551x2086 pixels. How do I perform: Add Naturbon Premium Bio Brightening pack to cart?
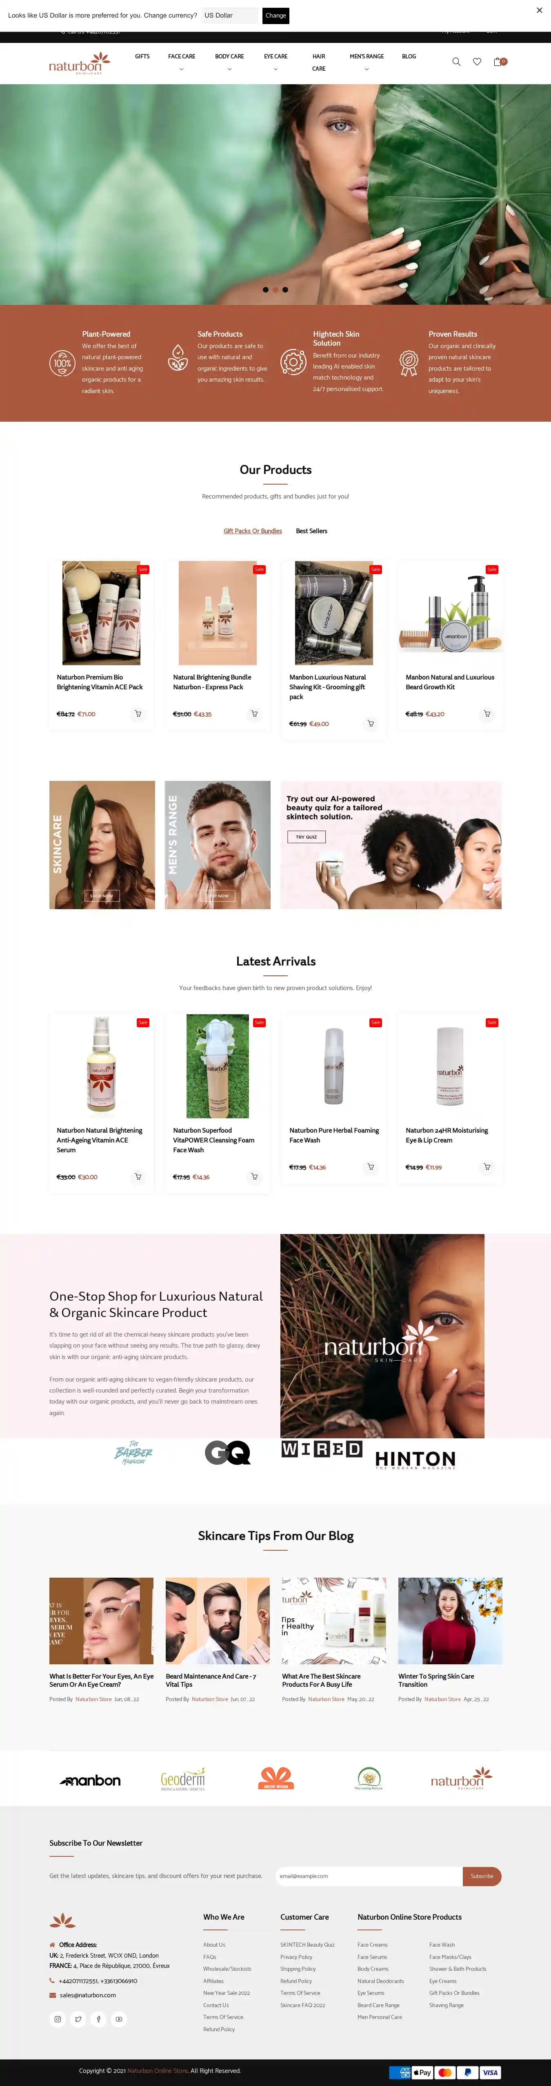coord(138,713)
